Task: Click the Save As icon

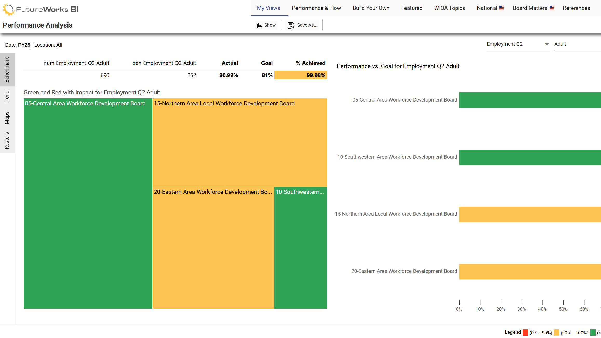Action: pyautogui.click(x=291, y=25)
